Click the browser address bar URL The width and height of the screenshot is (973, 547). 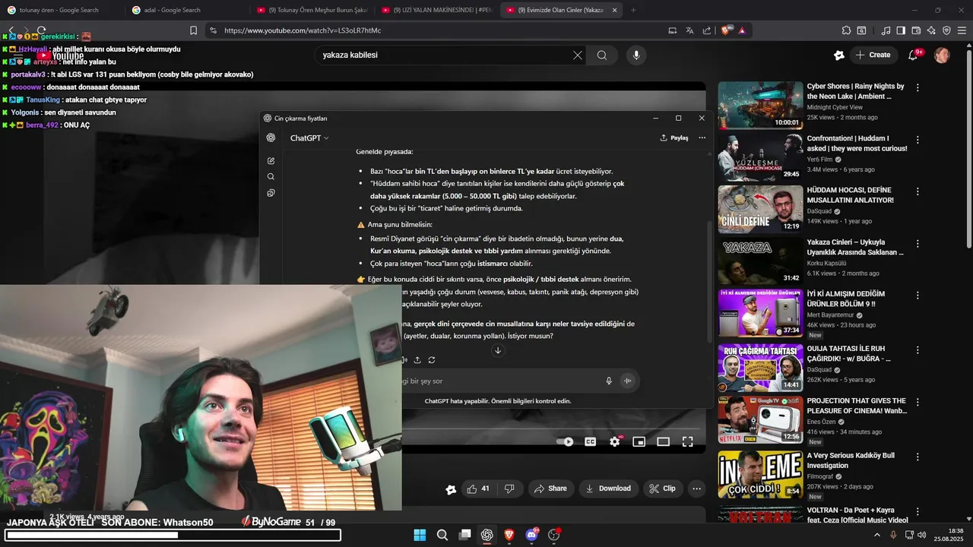click(303, 30)
